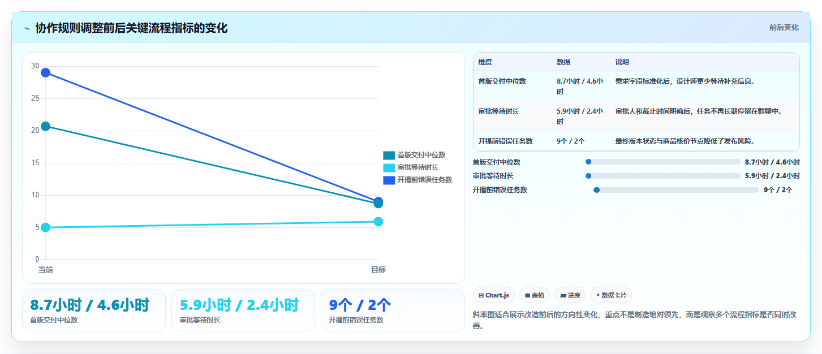Toggle the 审批等待时长 legend swatch

389,167
